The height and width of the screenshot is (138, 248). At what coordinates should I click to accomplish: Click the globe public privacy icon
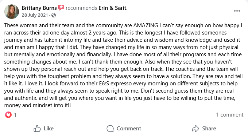click(54, 15)
